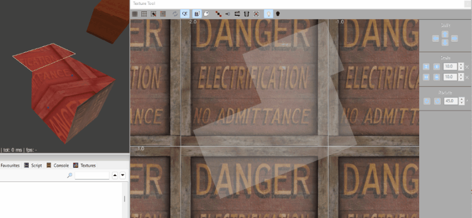Click the next result down-arrow button by search
Image resolution: width=472 pixels, height=218 pixels.
click(122, 175)
